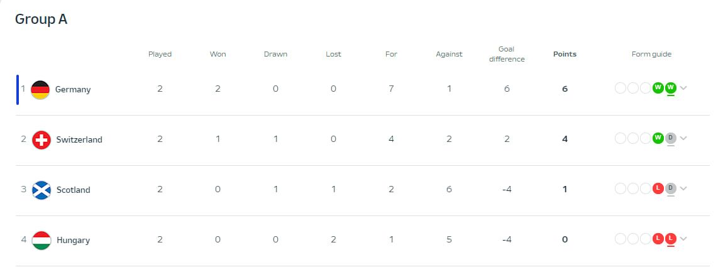This screenshot has width=723, height=272.
Task: Select the Scotland team name
Action: click(74, 190)
